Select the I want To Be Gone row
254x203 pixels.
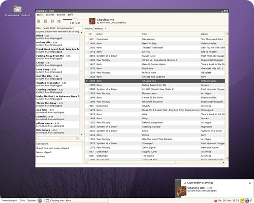(x=155, y=97)
